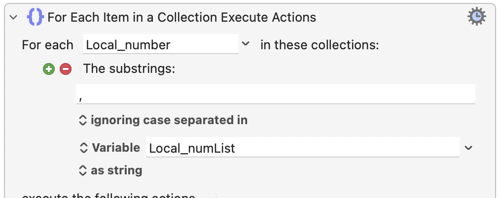
Task: Open the "as string" popup menu
Action: (x=110, y=170)
